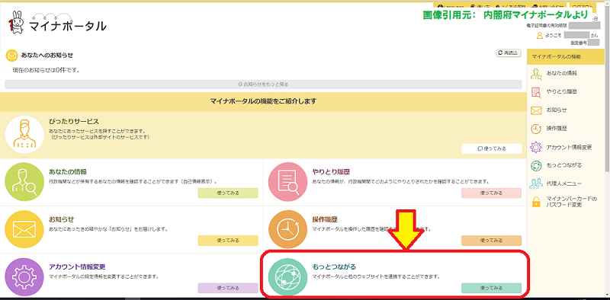The height and width of the screenshot is (300, 610).
Task: Open やりとり履歴 card title link
Action: (332, 171)
